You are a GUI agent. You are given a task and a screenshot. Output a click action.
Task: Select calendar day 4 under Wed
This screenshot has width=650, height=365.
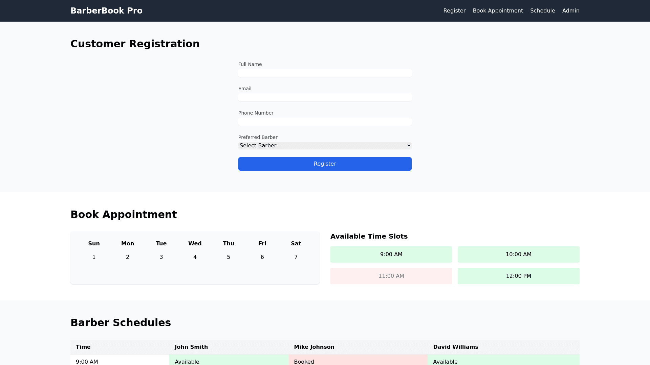[195, 257]
